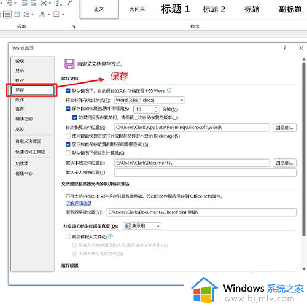The image size is (307, 307).
Task: Expand the borders dropdown arrow
Action: [63, 14]
